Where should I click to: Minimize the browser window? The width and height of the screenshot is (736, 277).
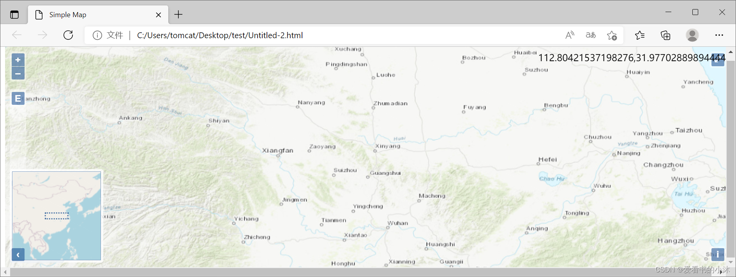point(669,12)
